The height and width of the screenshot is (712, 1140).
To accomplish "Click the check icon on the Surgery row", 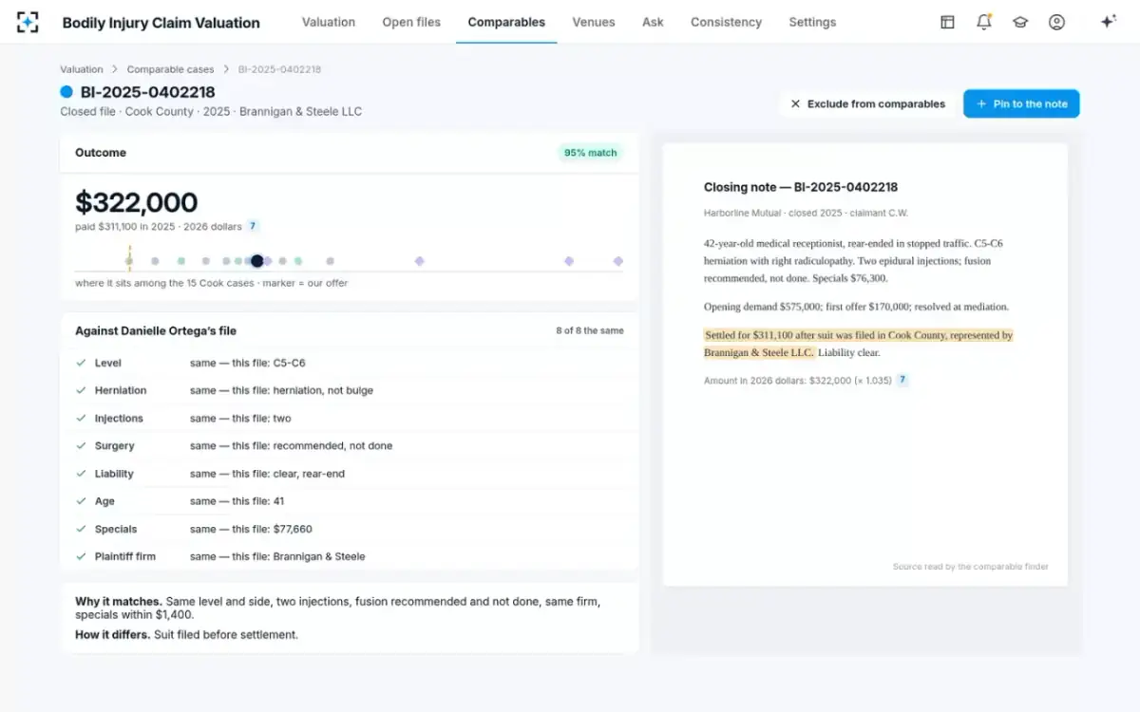I will click(x=81, y=445).
